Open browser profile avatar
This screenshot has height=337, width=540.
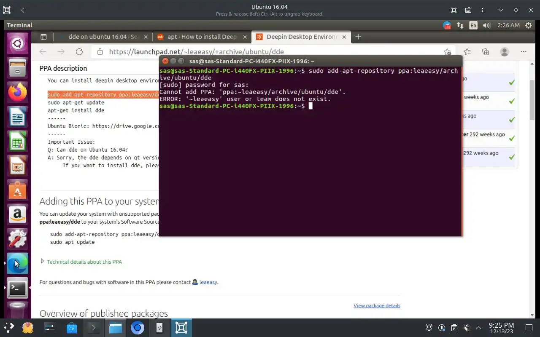504,52
